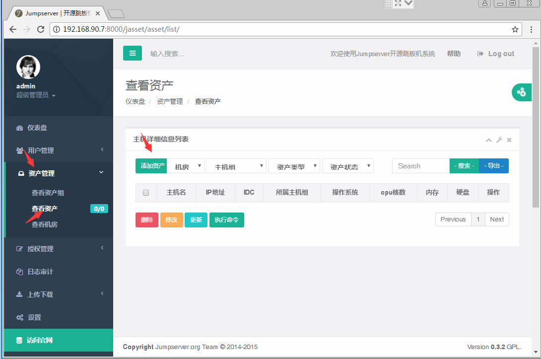Select 日志审计 in the sidebar

pos(40,272)
